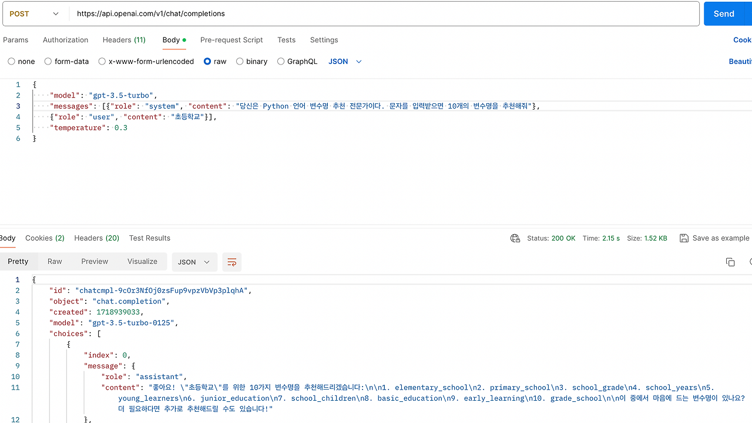Copy the response body with copy icon
Screen dimensions: 752x423
(730, 262)
